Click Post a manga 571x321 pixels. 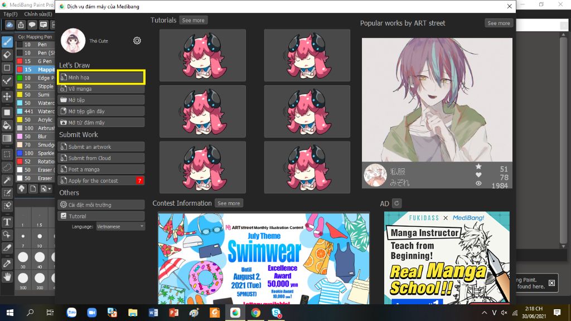tap(101, 169)
